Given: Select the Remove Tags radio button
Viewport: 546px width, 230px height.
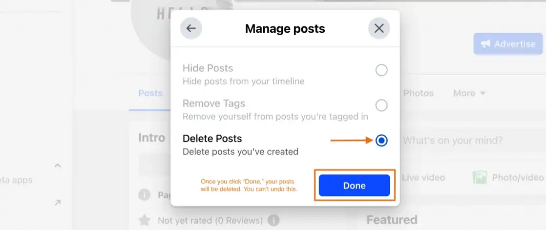Looking at the screenshot, I should [x=381, y=105].
